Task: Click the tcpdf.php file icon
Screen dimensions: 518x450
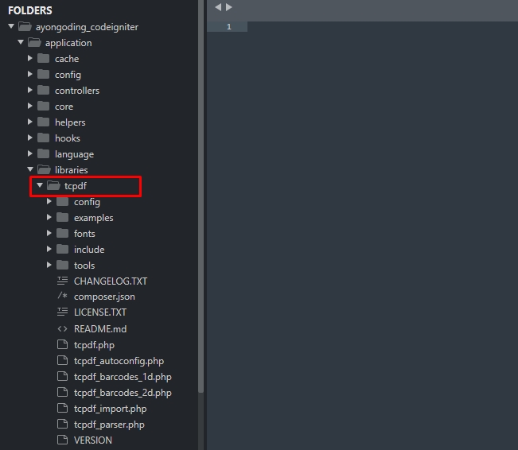Action: [x=62, y=344]
